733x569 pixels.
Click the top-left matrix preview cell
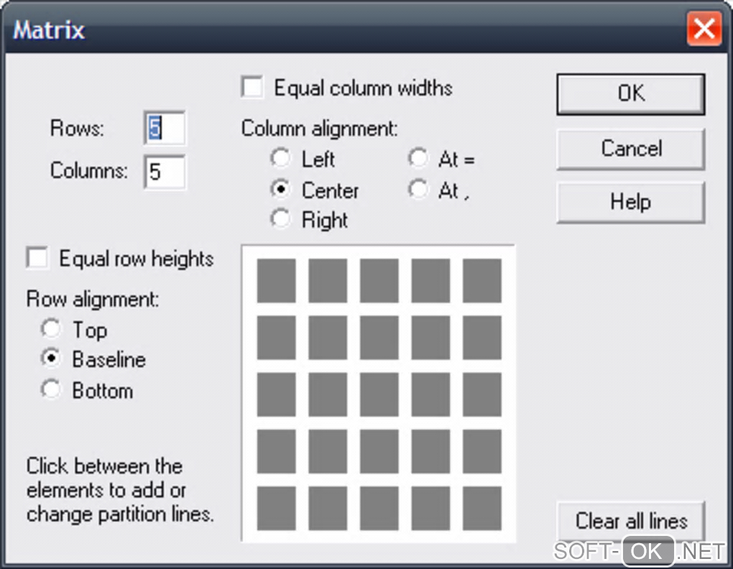click(276, 281)
